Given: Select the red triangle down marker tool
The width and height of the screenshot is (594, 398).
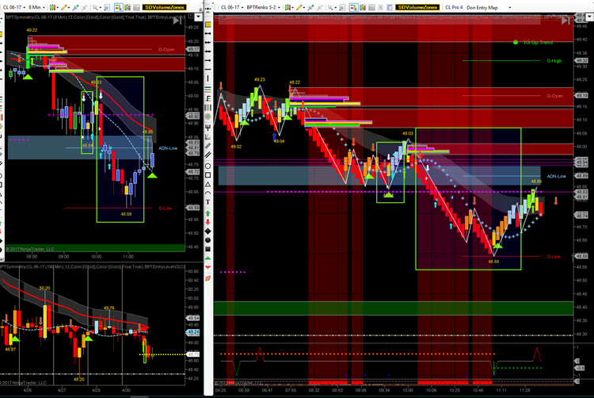Looking at the screenshot, I should (208, 267).
